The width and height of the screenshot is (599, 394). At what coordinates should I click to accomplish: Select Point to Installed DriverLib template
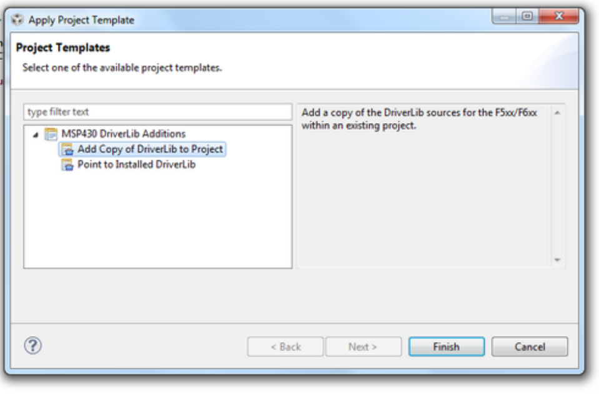136,165
